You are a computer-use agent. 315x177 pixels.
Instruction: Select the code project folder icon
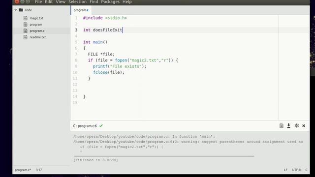[21, 10]
